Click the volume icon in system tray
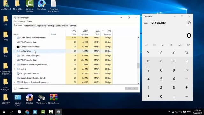 [x=180, y=112]
